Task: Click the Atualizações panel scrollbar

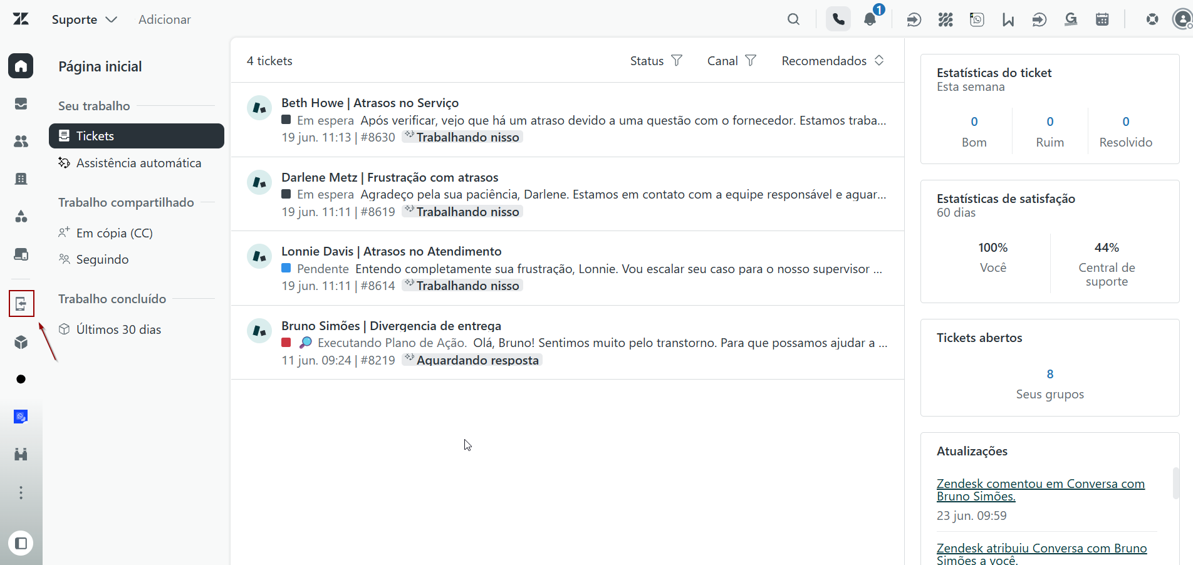Action: pyautogui.click(x=1176, y=483)
